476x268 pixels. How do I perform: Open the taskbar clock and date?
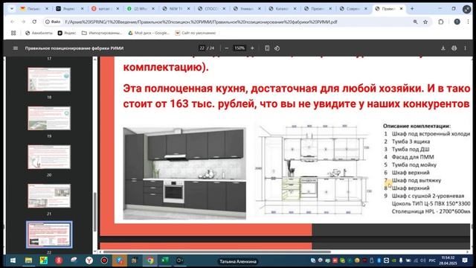pos(448,261)
